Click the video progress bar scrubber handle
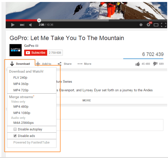The height and width of the screenshot is (158, 168). (39, 20)
